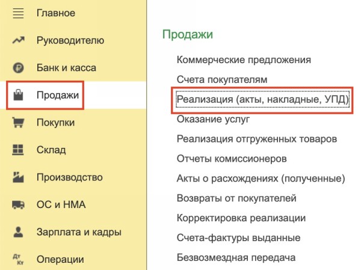Open Реализация (акты, накладные, УПД)
Image resolution: width=361 pixels, height=270 pixels.
pyautogui.click(x=262, y=99)
